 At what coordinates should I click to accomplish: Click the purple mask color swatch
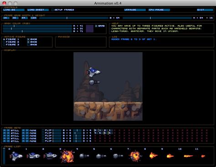pos(90,29)
